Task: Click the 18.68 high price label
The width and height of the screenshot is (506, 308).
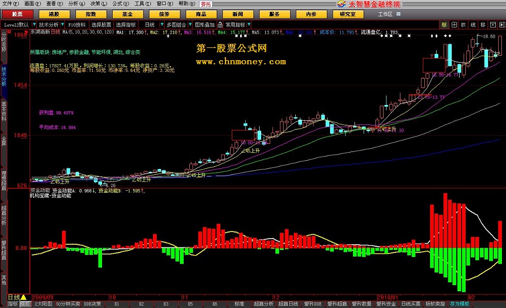Action: 489,36
